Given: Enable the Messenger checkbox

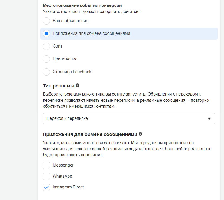Looking at the screenshot, I should (x=46, y=165).
